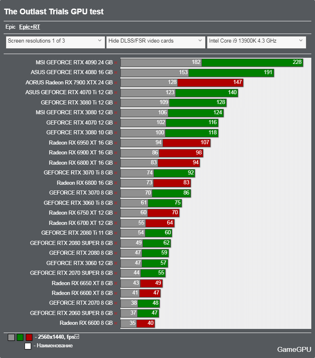Click red X beside GEFORCE RTX 3070 8 GB
The image size is (315, 358).
point(116,193)
